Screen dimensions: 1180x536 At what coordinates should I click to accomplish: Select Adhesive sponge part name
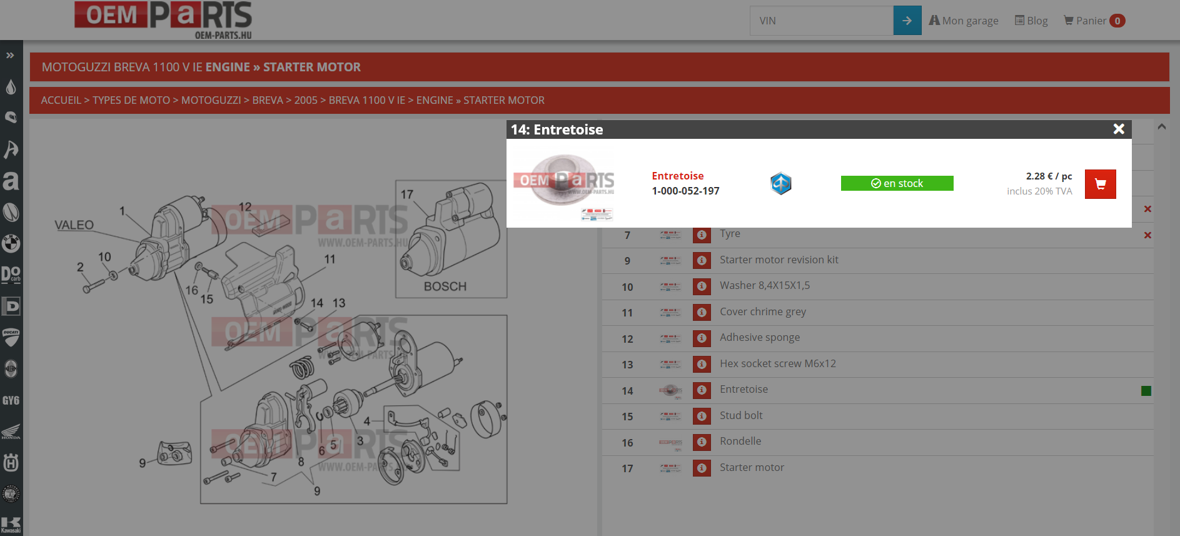pos(759,337)
